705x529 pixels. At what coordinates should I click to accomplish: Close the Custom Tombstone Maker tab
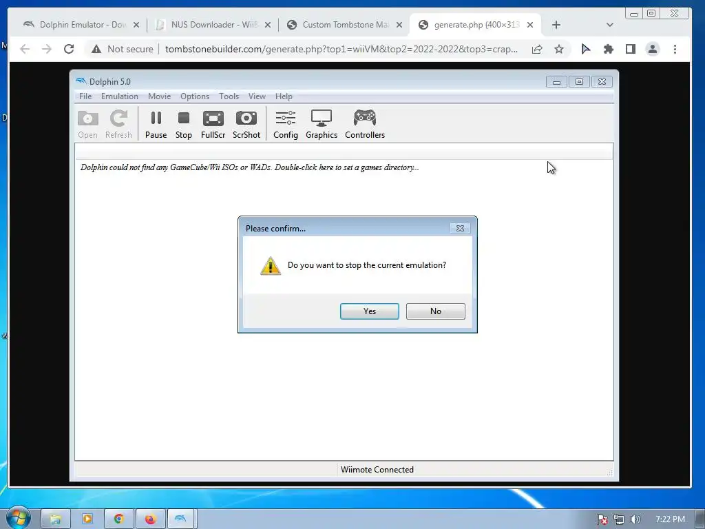[399, 25]
